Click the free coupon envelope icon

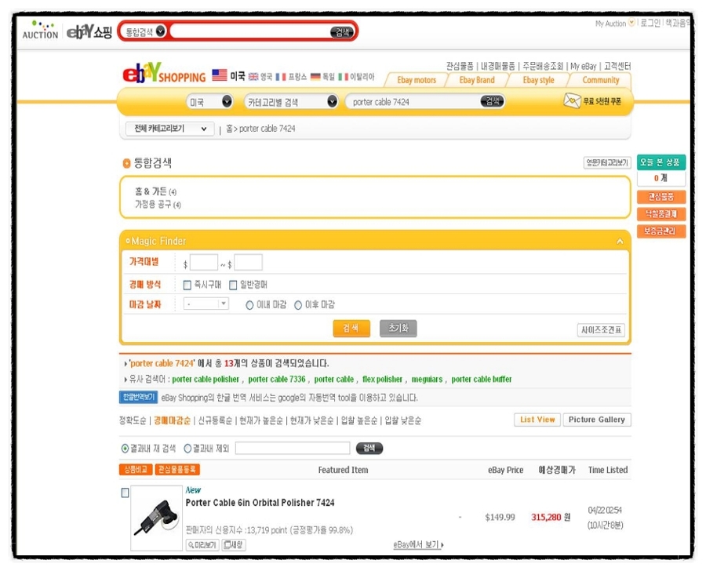point(572,101)
